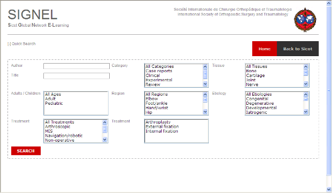
Task: Click the Treatment list scrollbar thumb
Action: pyautogui.click(x=105, y=129)
